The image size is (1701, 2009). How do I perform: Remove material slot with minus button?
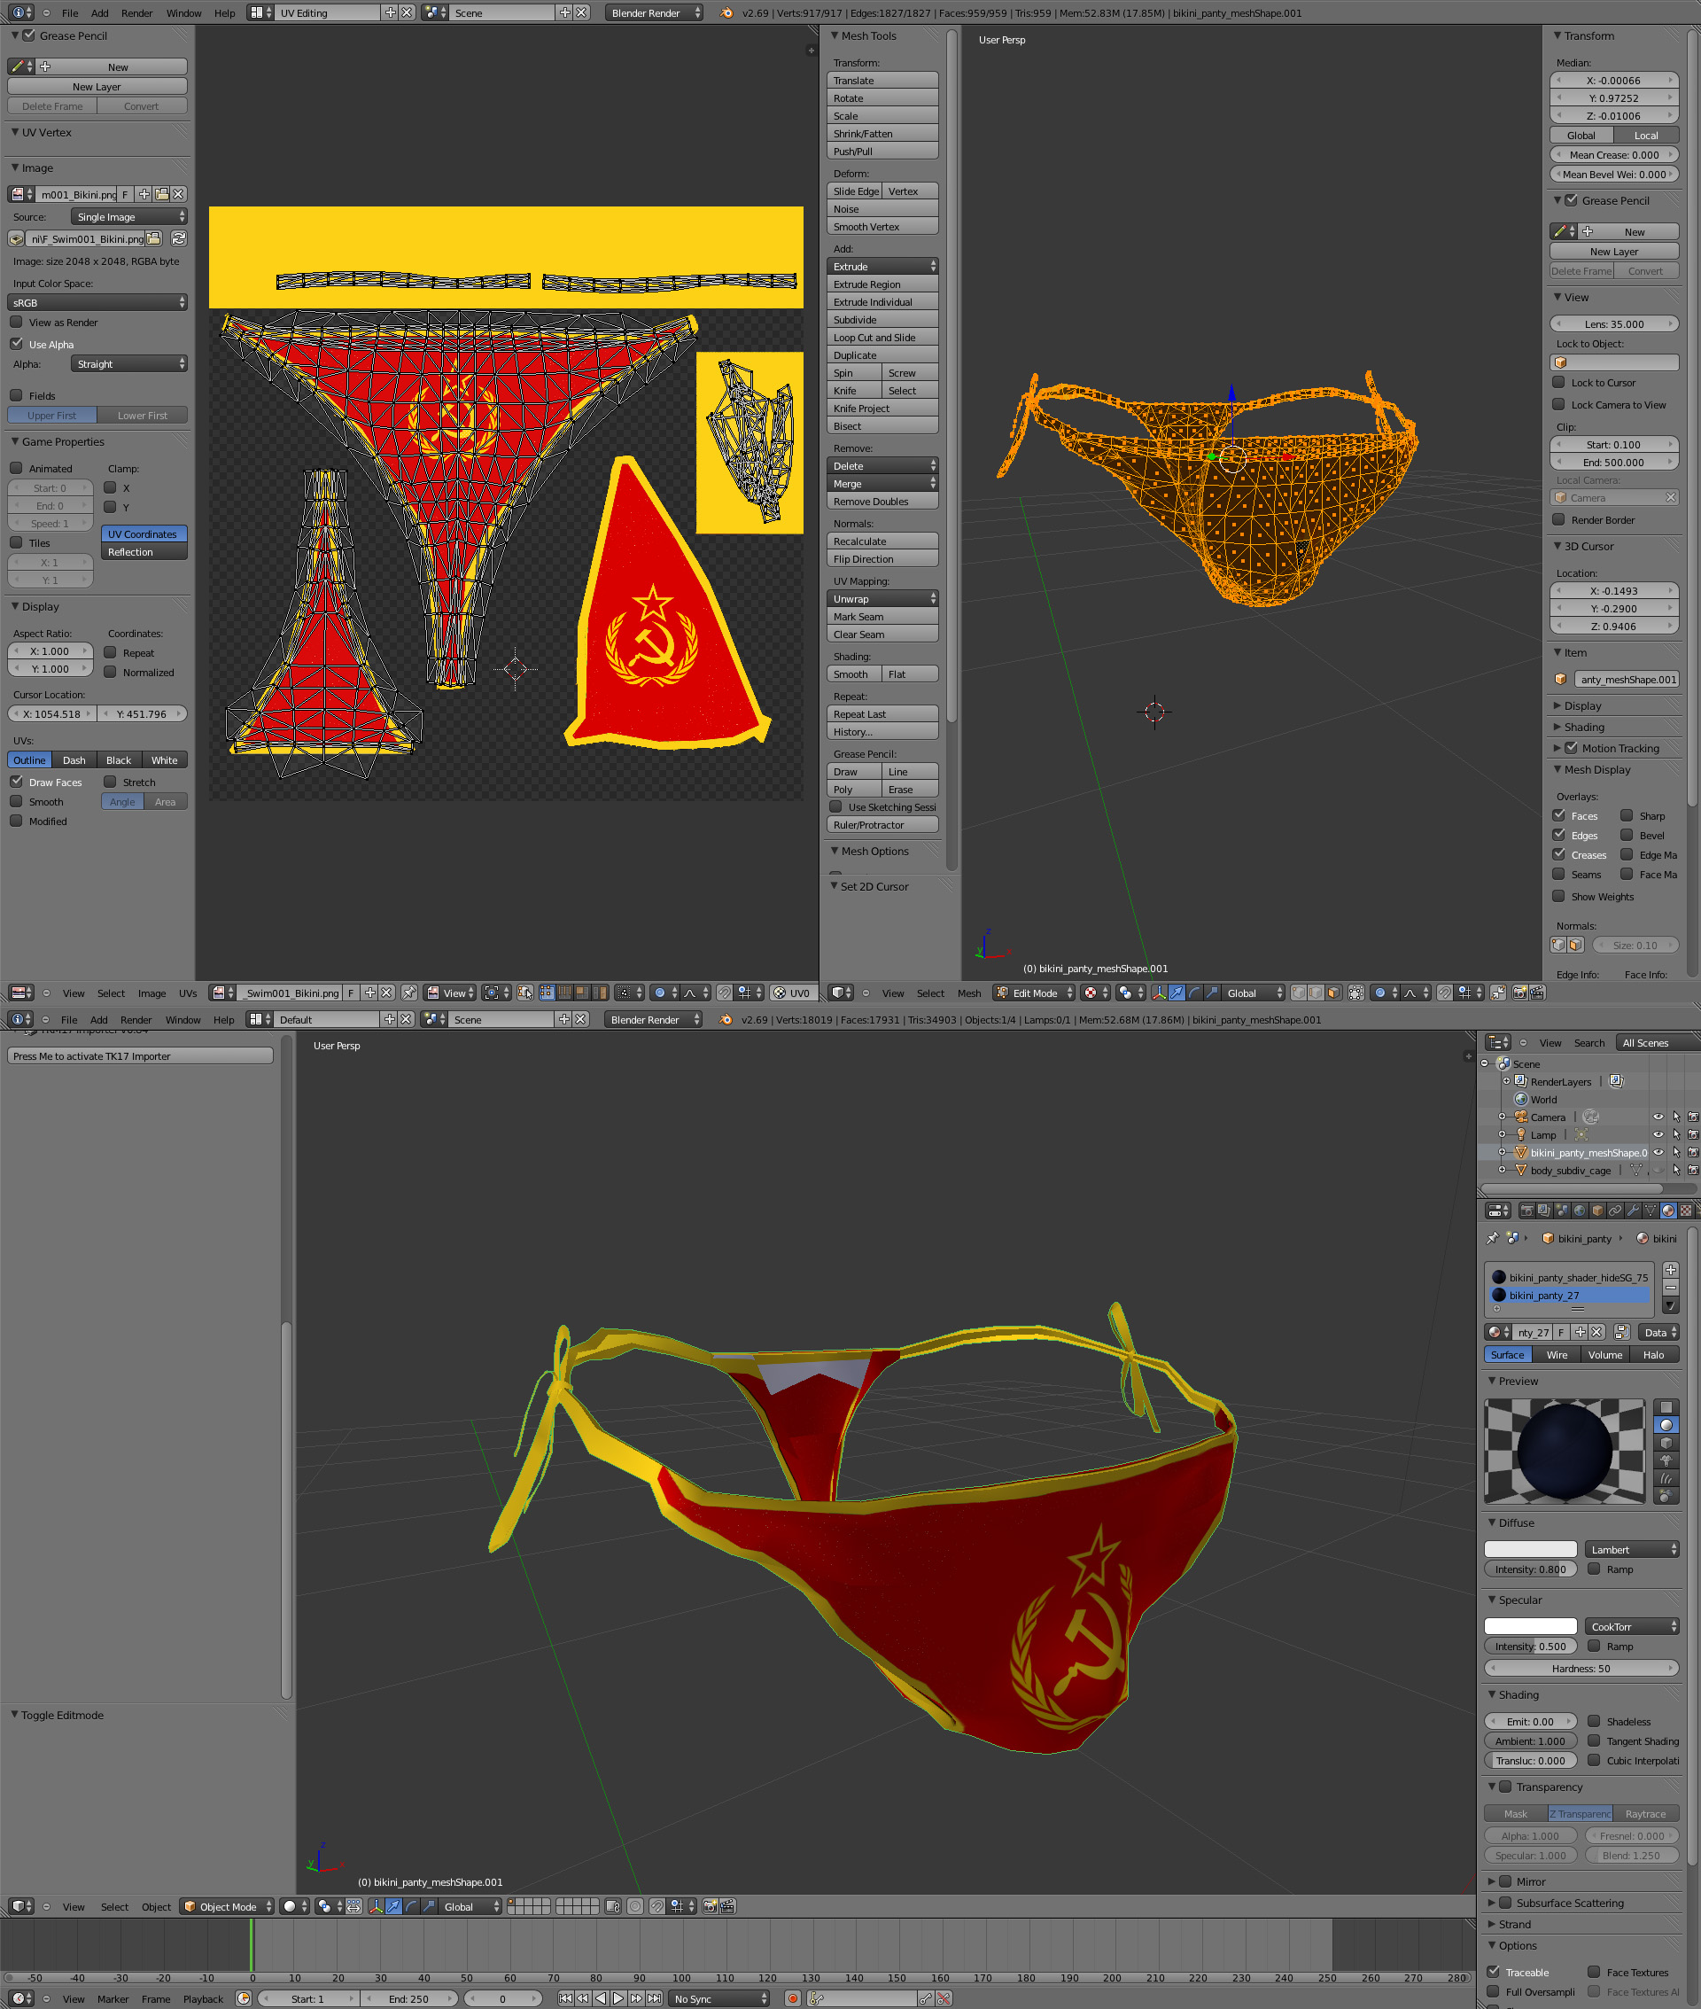(x=1671, y=1288)
